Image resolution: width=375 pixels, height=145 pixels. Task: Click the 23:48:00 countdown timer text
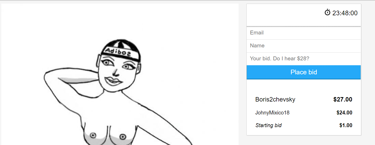pos(345,13)
